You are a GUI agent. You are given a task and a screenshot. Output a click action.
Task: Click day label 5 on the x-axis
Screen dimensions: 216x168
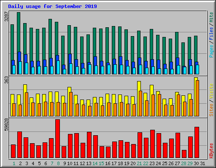39,163
